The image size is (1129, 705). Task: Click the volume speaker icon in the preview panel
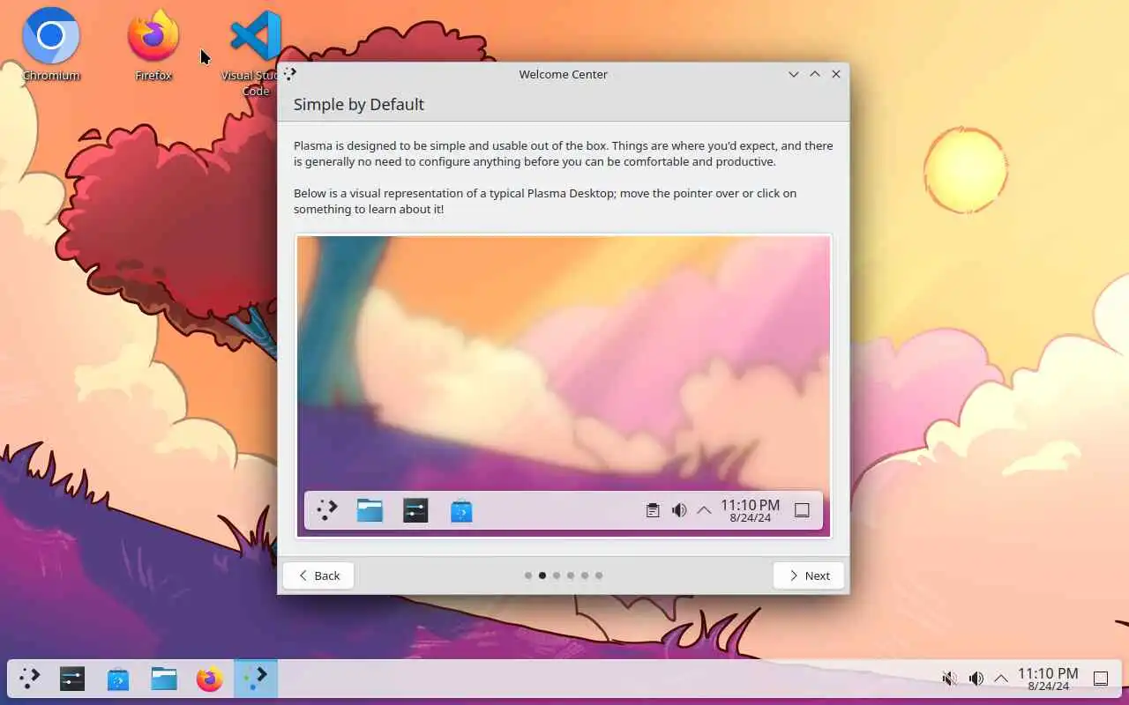click(679, 510)
